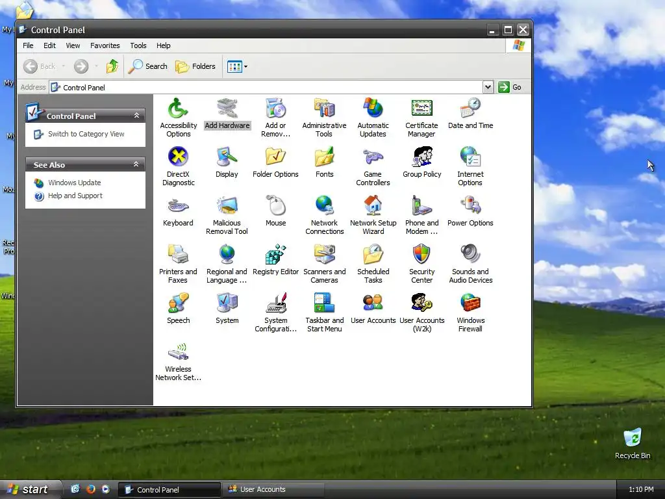
Task: Switch to User Accounts taskbar button
Action: point(273,489)
